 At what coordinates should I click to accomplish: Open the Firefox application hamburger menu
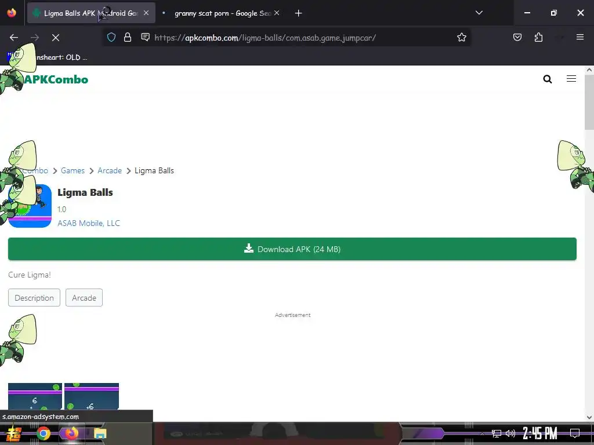tap(579, 37)
